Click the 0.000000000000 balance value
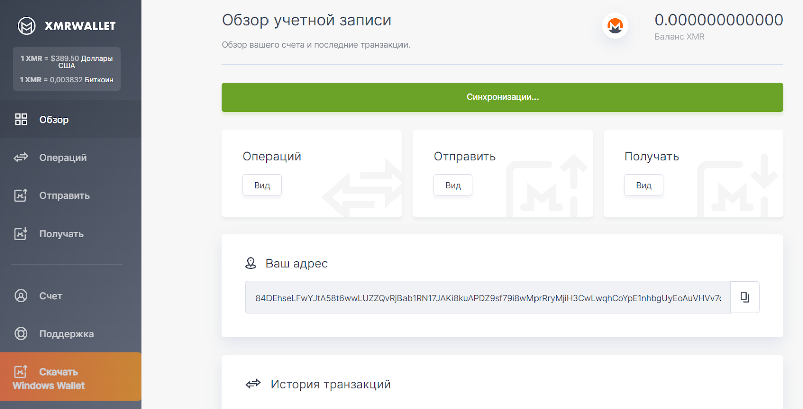Screen dimensions: 803x409 click(x=719, y=20)
